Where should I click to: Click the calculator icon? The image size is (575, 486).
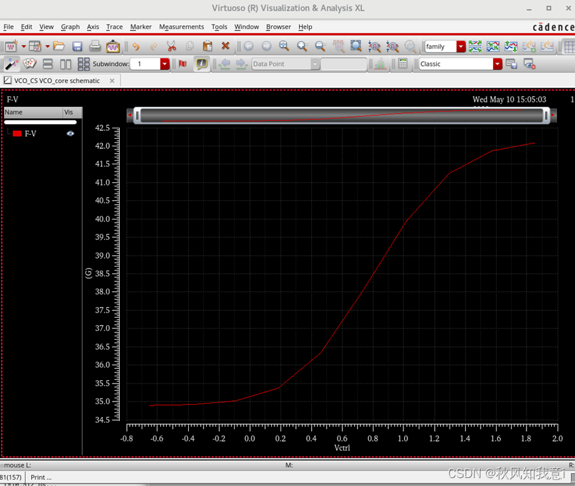(403, 63)
